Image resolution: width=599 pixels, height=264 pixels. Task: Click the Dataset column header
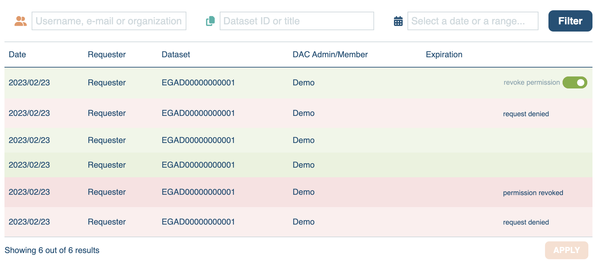(176, 55)
